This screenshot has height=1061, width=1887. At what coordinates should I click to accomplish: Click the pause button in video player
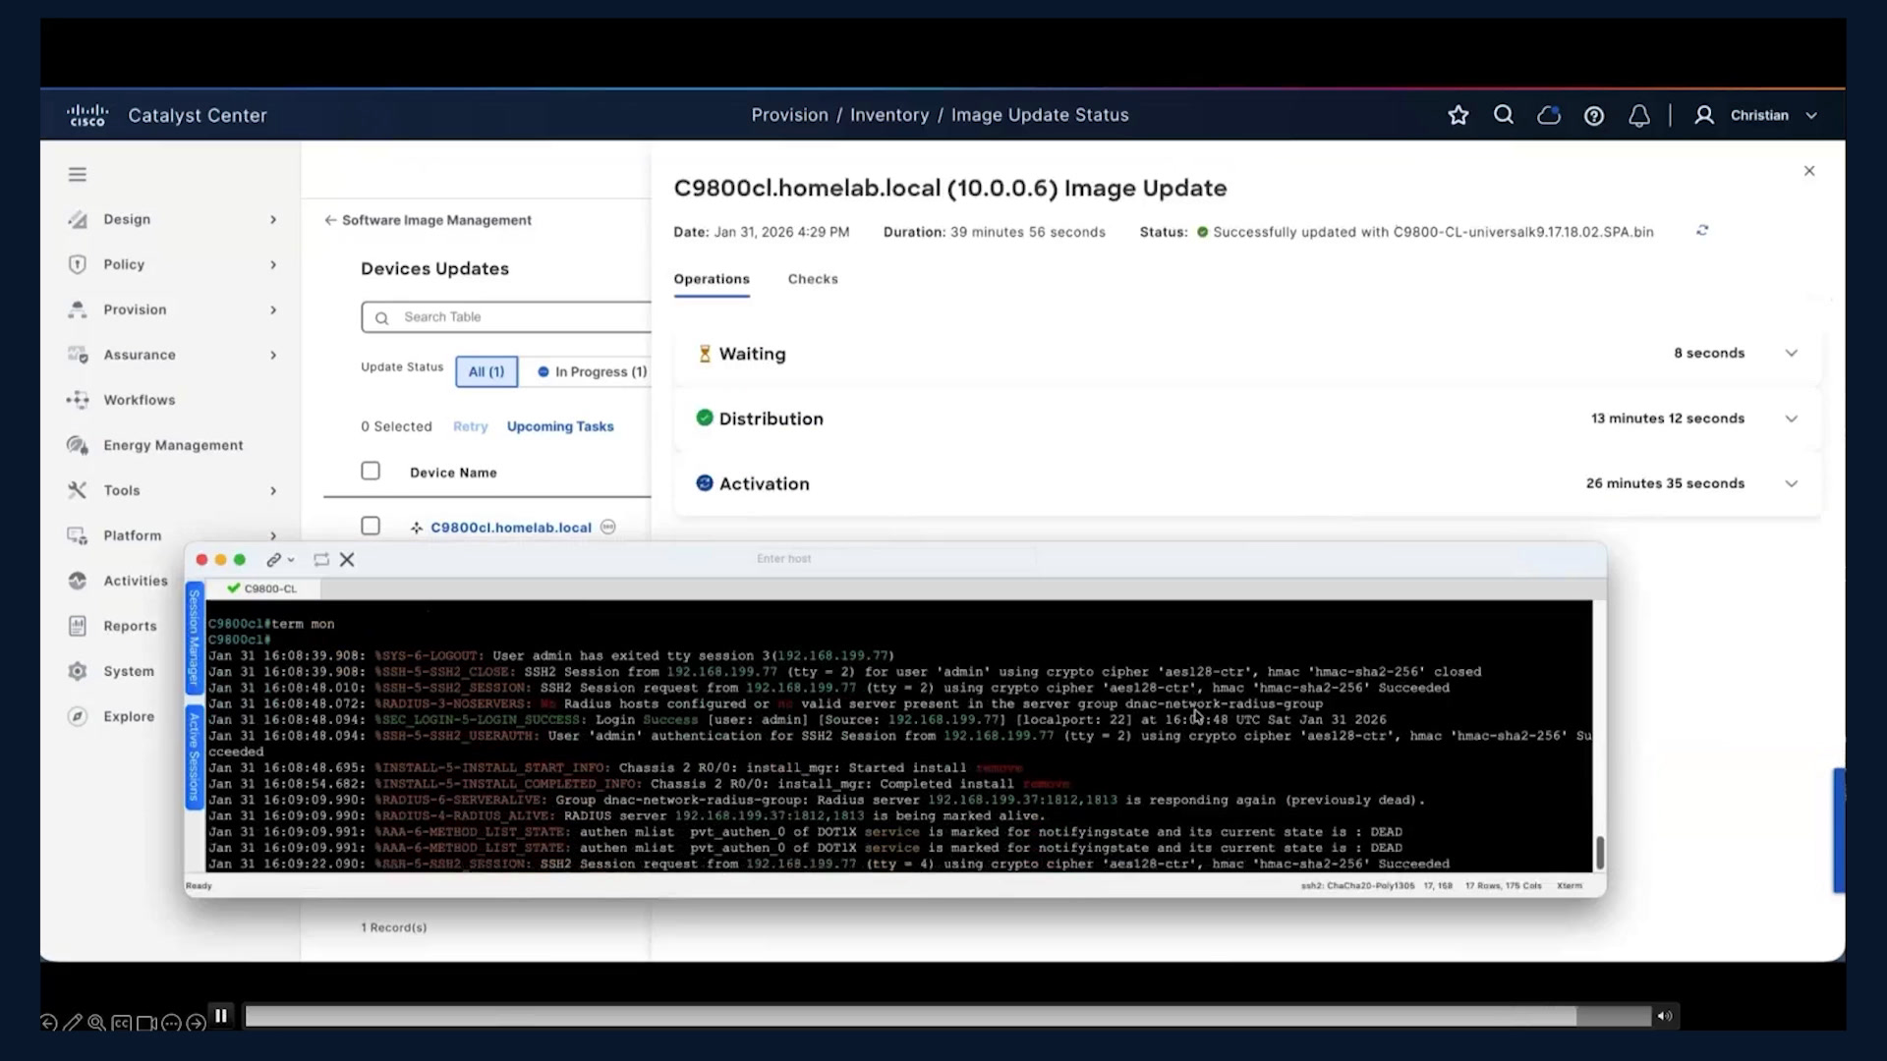point(221,1016)
